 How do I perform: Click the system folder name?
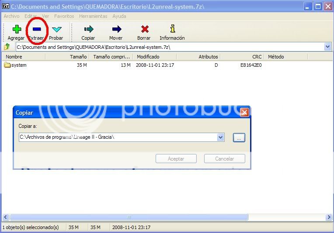(x=19, y=65)
